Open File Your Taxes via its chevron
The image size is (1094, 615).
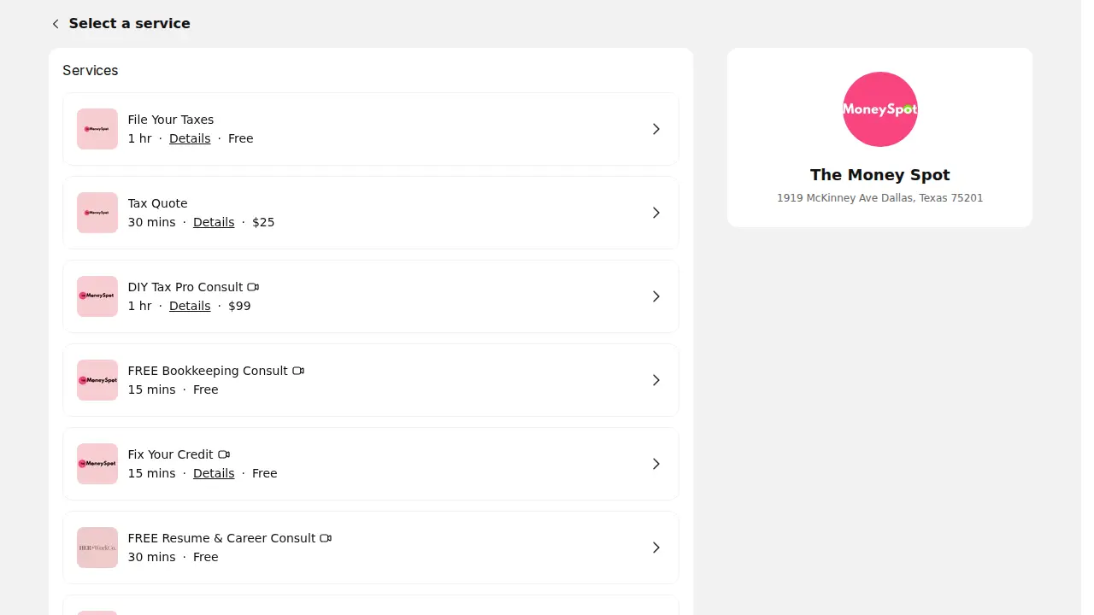pos(656,129)
